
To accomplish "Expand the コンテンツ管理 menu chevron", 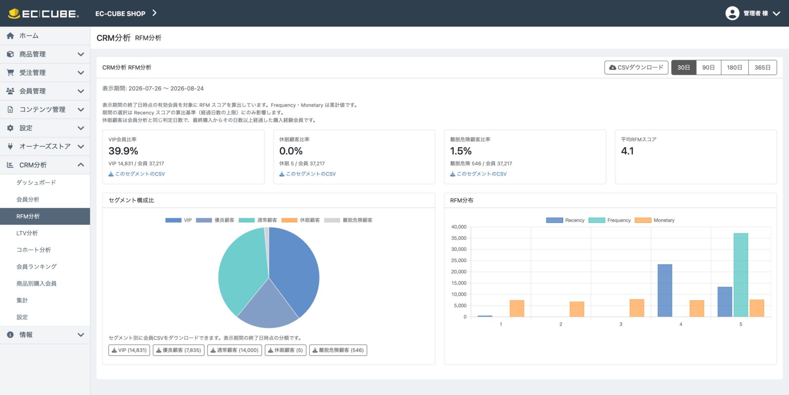I will pyautogui.click(x=81, y=110).
